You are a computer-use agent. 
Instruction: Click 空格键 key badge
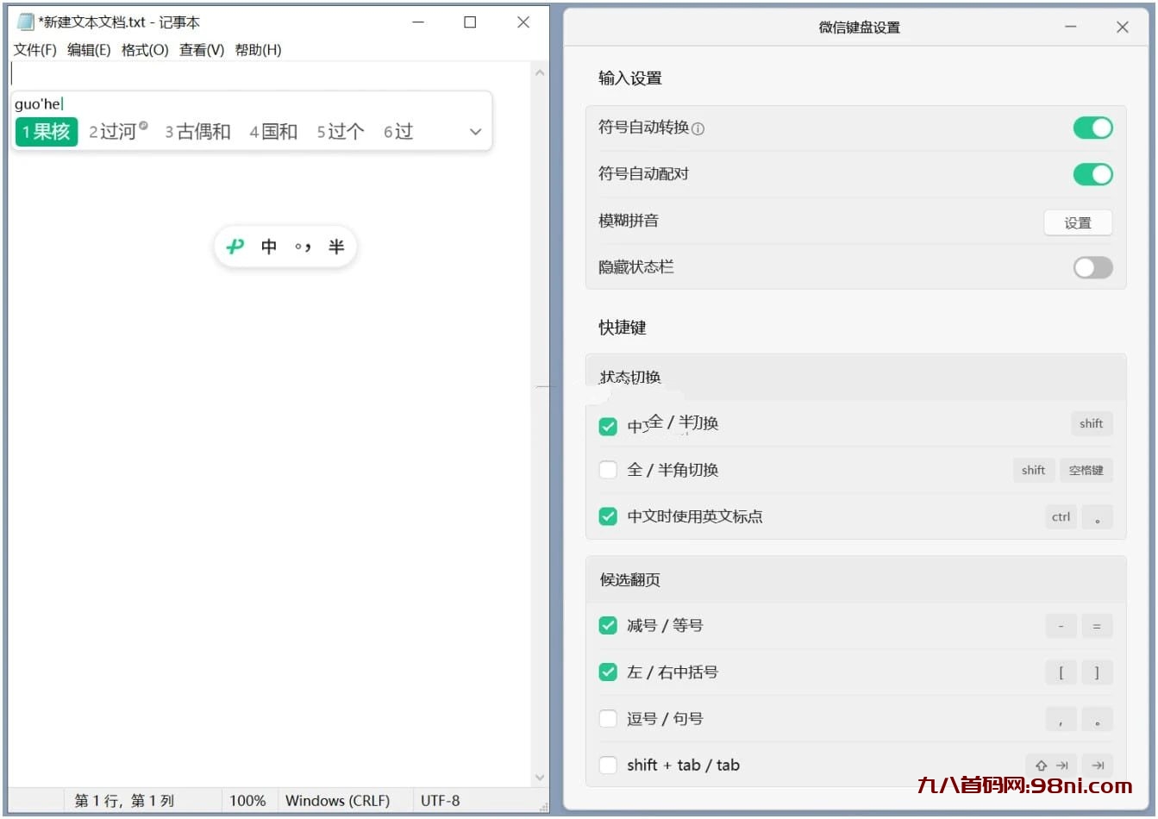1086,470
